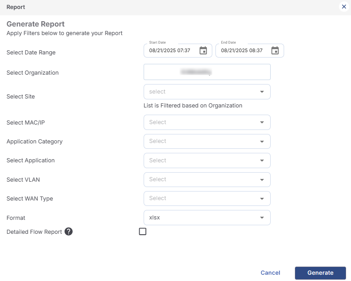This screenshot has height=281, width=351.
Task: Click the arrow in Format field
Action: (262, 218)
